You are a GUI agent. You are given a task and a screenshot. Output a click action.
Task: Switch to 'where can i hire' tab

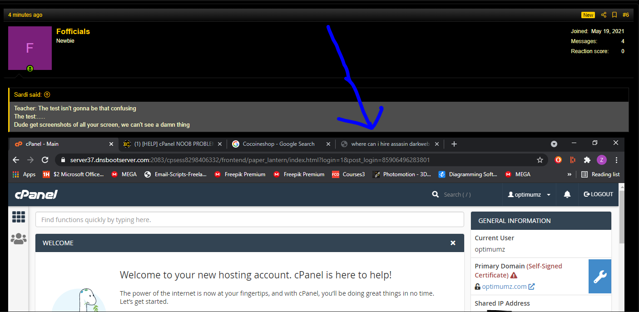pos(390,144)
